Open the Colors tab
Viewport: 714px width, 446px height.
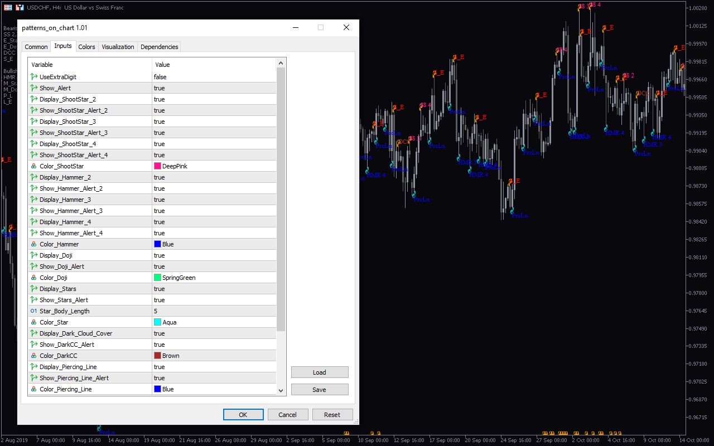point(86,47)
